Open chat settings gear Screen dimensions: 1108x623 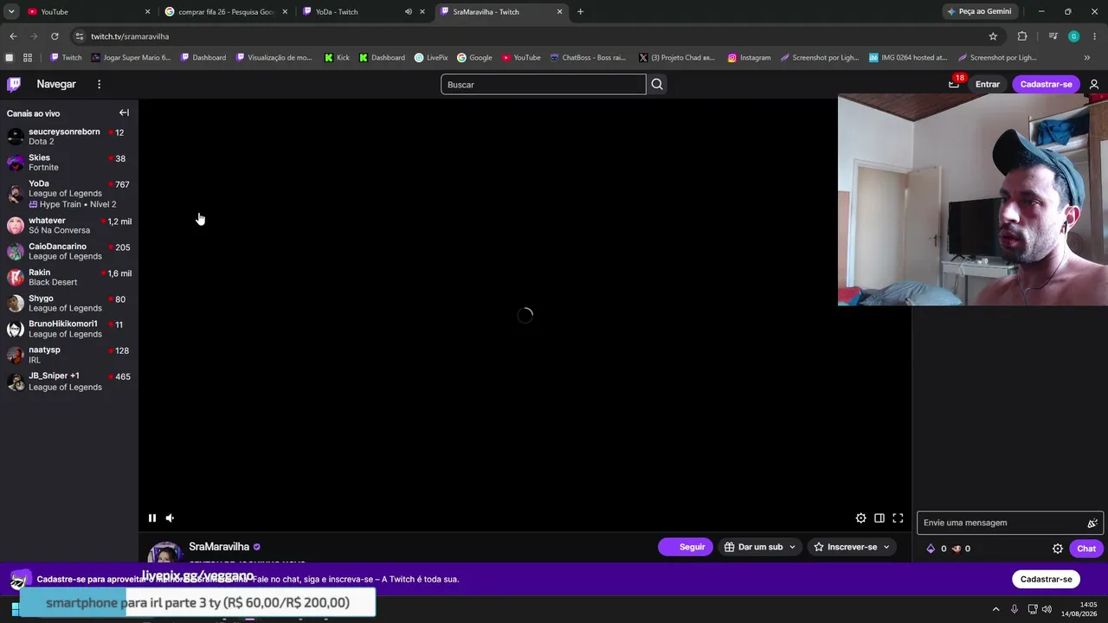pyautogui.click(x=1057, y=549)
